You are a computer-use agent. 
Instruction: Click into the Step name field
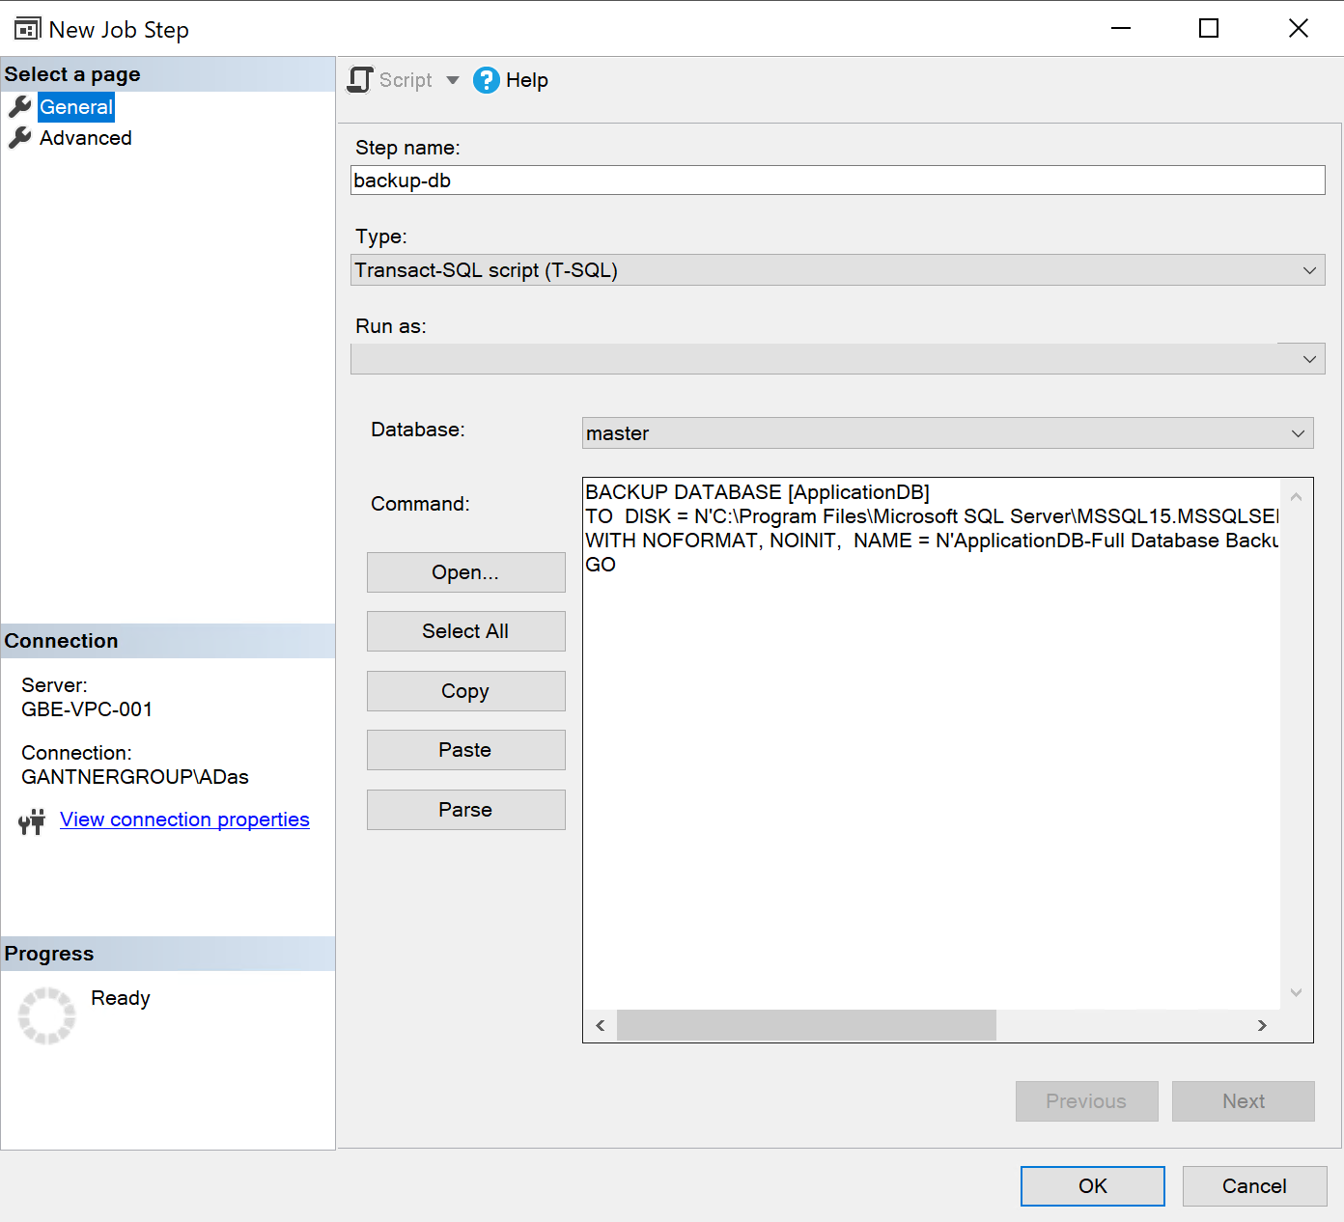(836, 181)
